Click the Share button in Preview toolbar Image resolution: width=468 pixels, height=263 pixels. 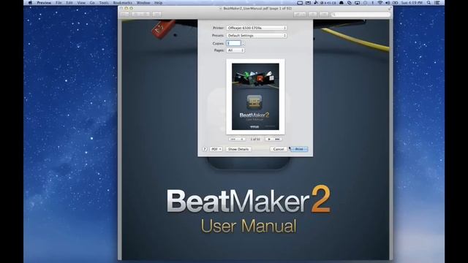156,15
